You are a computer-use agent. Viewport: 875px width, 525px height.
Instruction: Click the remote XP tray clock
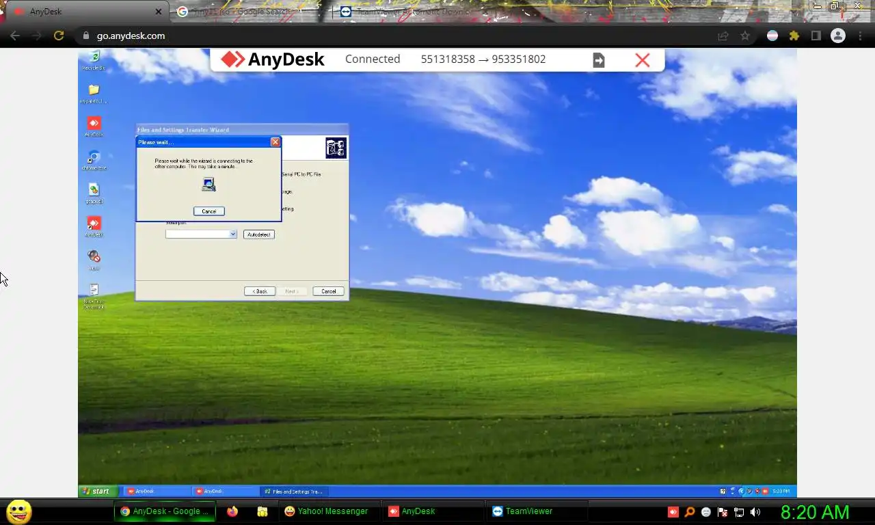781,491
